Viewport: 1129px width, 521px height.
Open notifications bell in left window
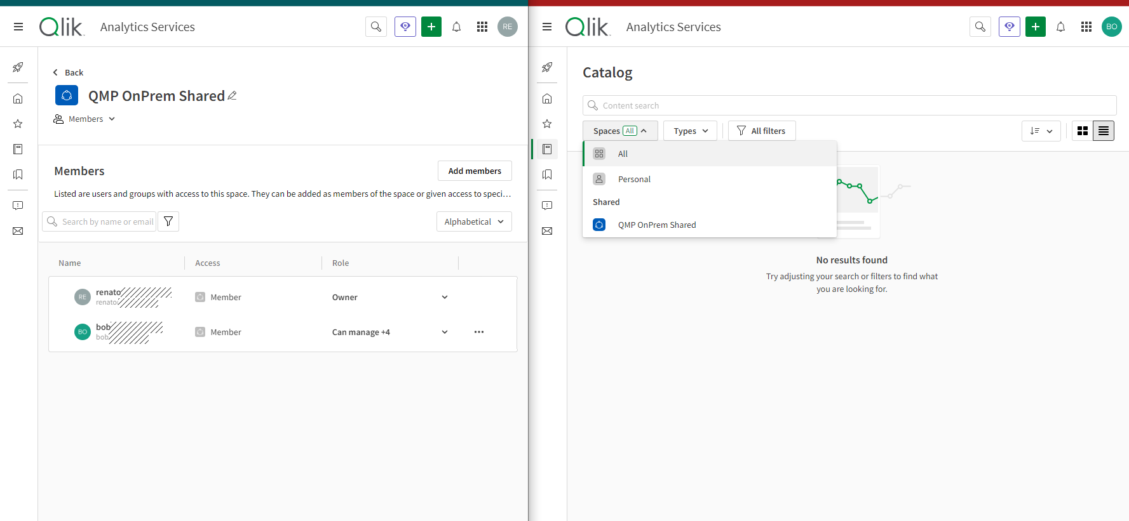pyautogui.click(x=456, y=27)
